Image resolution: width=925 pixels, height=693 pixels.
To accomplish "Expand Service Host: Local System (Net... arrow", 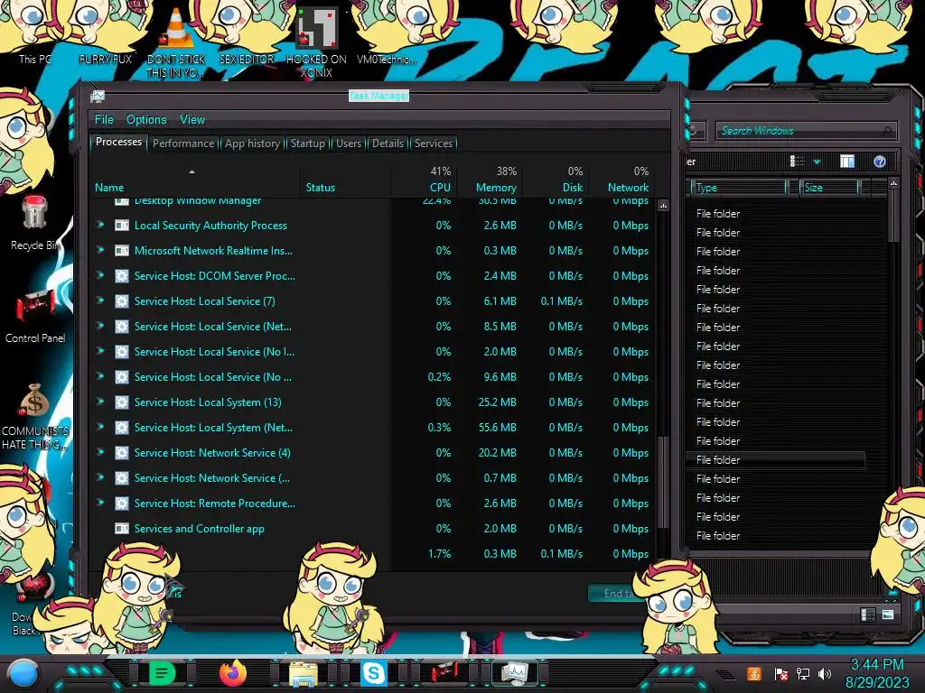I will [100, 427].
